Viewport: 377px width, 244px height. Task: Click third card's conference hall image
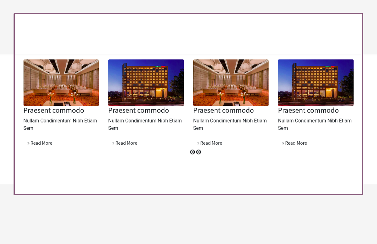coord(231,83)
